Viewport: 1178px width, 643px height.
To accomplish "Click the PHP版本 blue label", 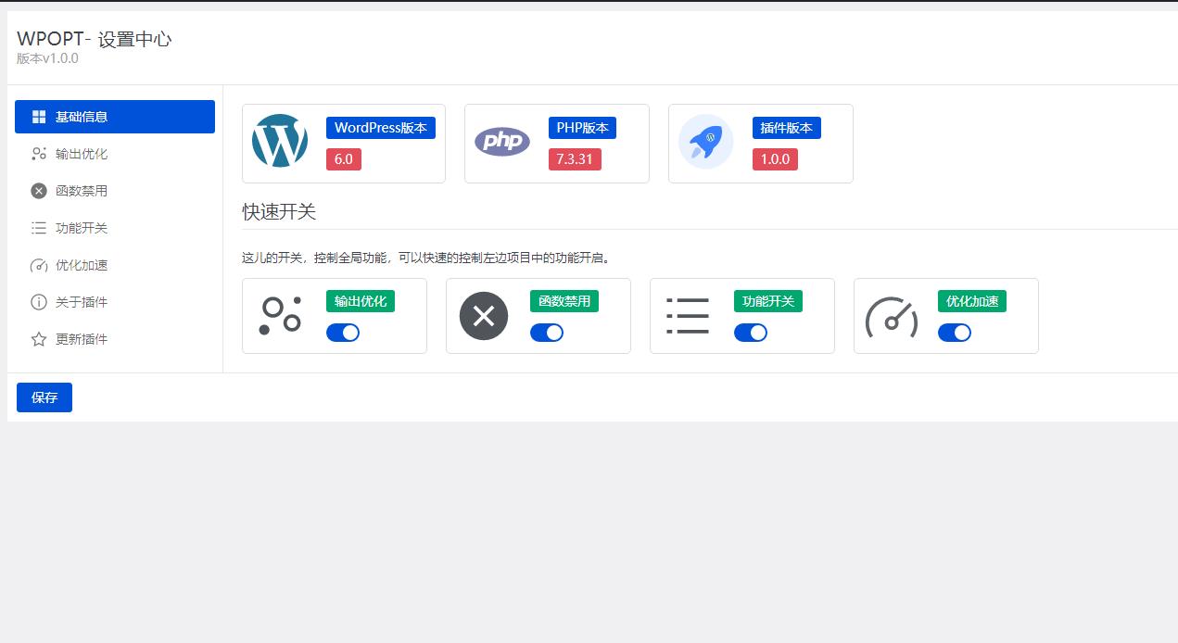I will (x=582, y=128).
